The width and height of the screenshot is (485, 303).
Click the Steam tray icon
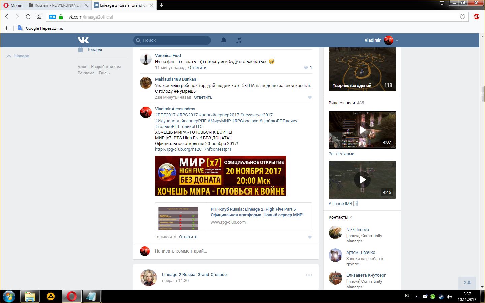pyautogui.click(x=441, y=296)
